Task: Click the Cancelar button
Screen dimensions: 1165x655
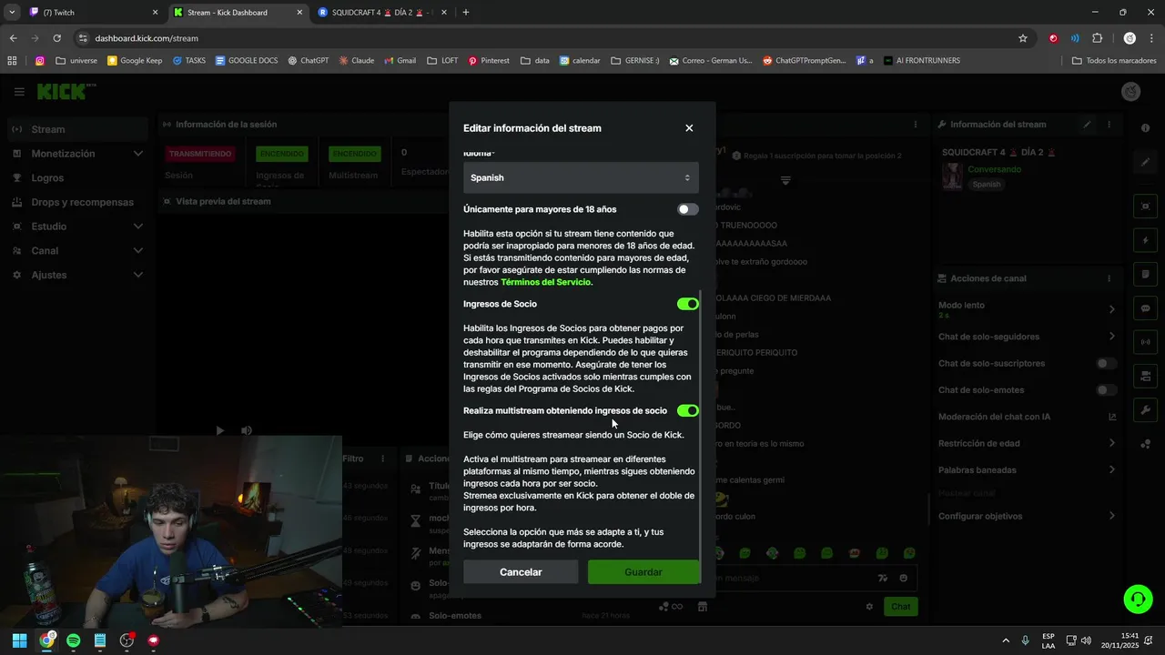Action: [521, 572]
